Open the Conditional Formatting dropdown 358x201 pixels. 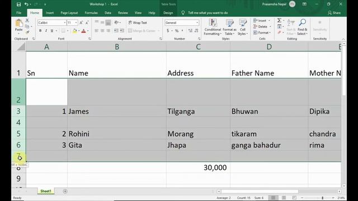click(213, 27)
